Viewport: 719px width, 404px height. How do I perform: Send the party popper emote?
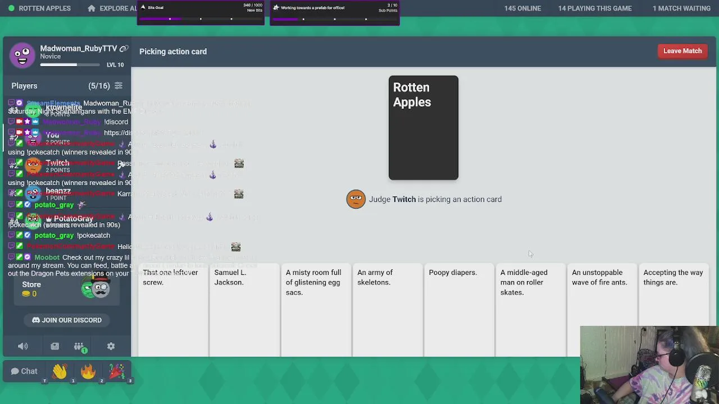coord(117,371)
